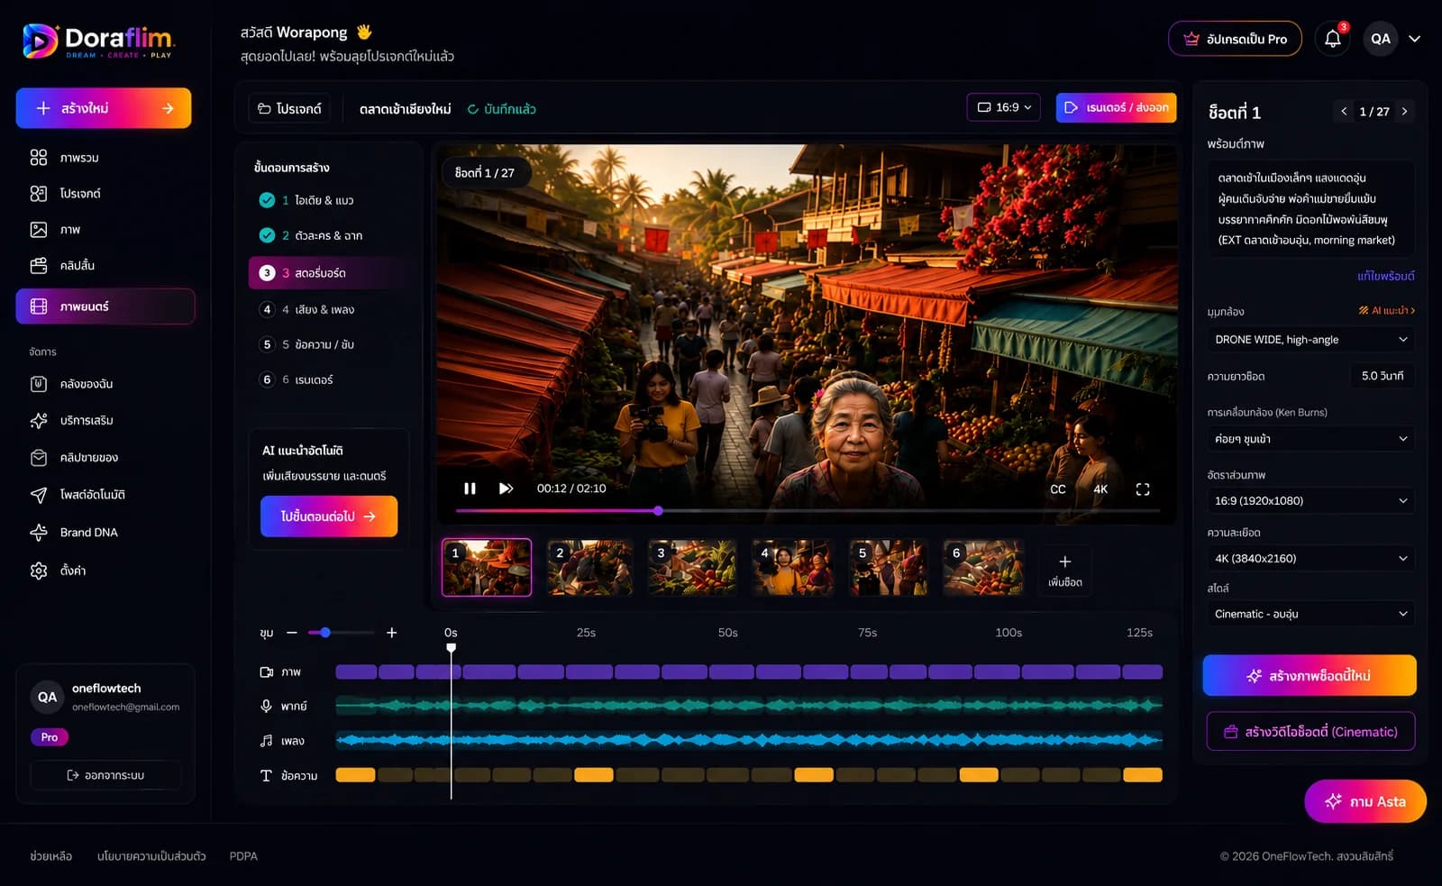
Task: Click สร้างภาพช็อตนี้ใหม่ regenerate button
Action: [x=1310, y=676]
